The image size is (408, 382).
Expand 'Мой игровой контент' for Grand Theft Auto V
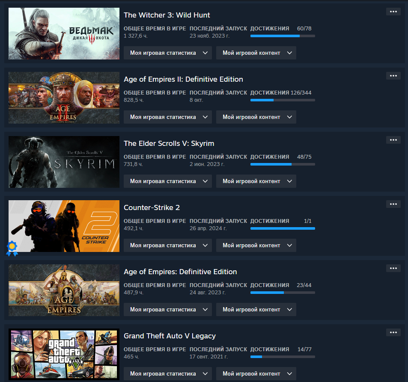(256, 374)
